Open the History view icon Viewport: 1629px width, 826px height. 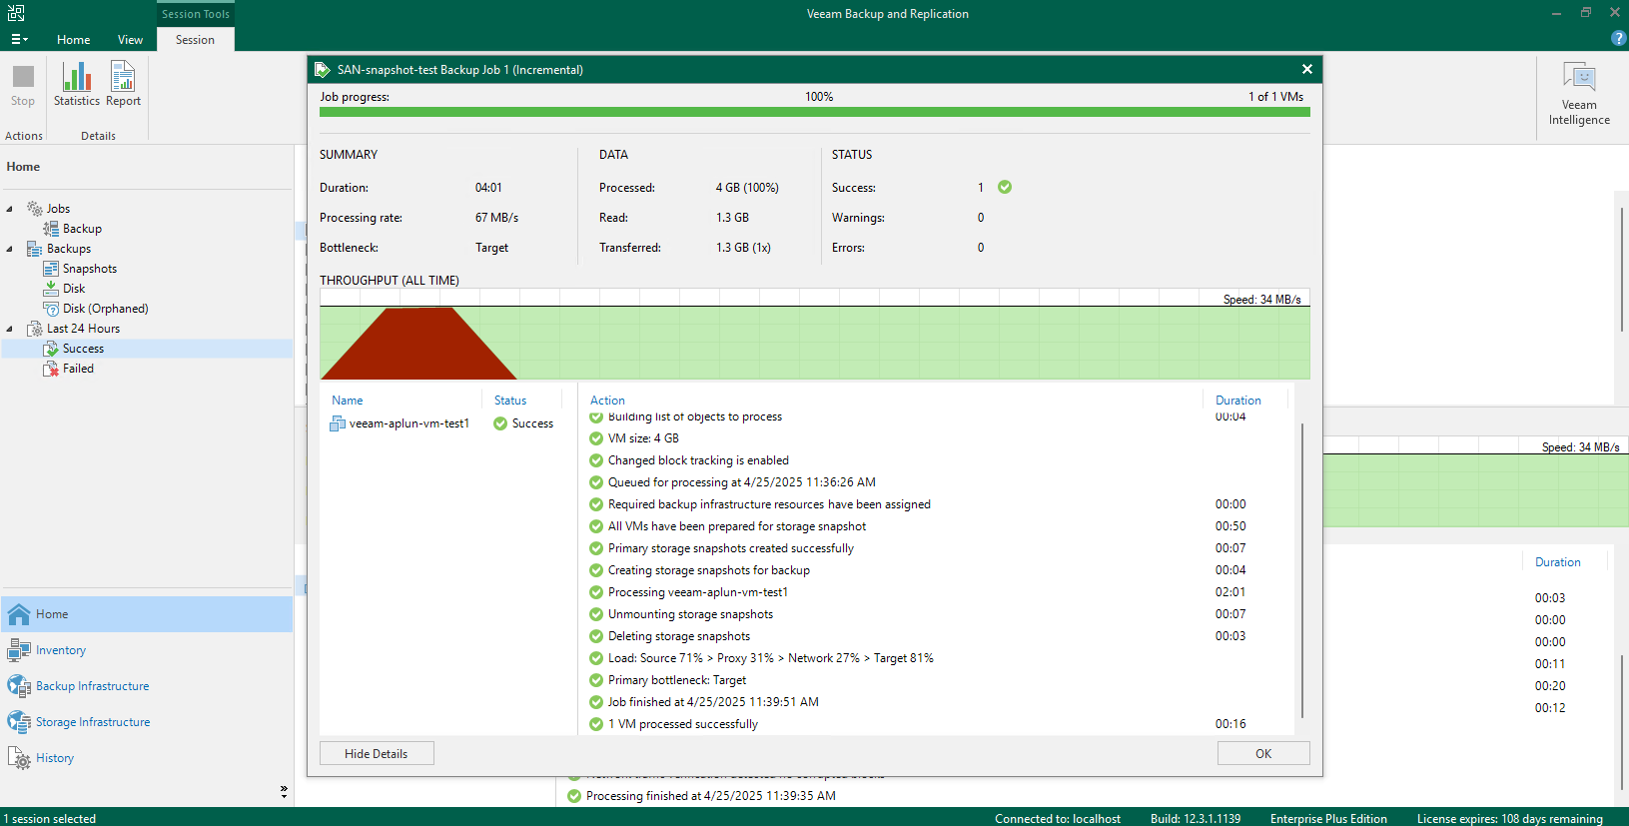(x=19, y=758)
